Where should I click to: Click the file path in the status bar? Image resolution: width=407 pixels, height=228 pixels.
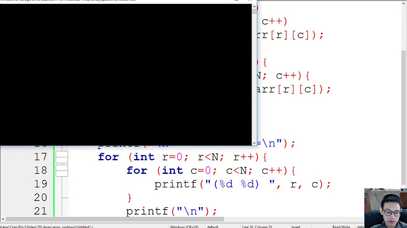47,226
